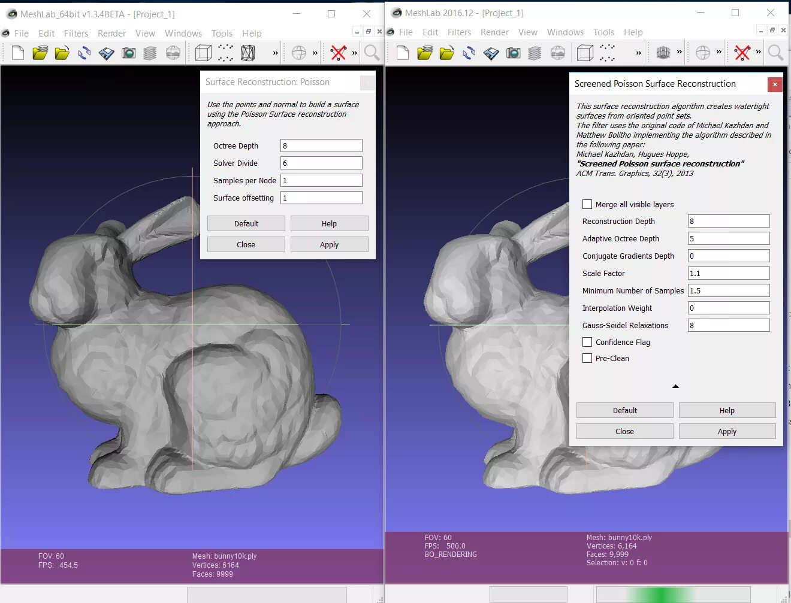Enable Merge all visible layers checkbox
This screenshot has width=791, height=603.
(587, 204)
